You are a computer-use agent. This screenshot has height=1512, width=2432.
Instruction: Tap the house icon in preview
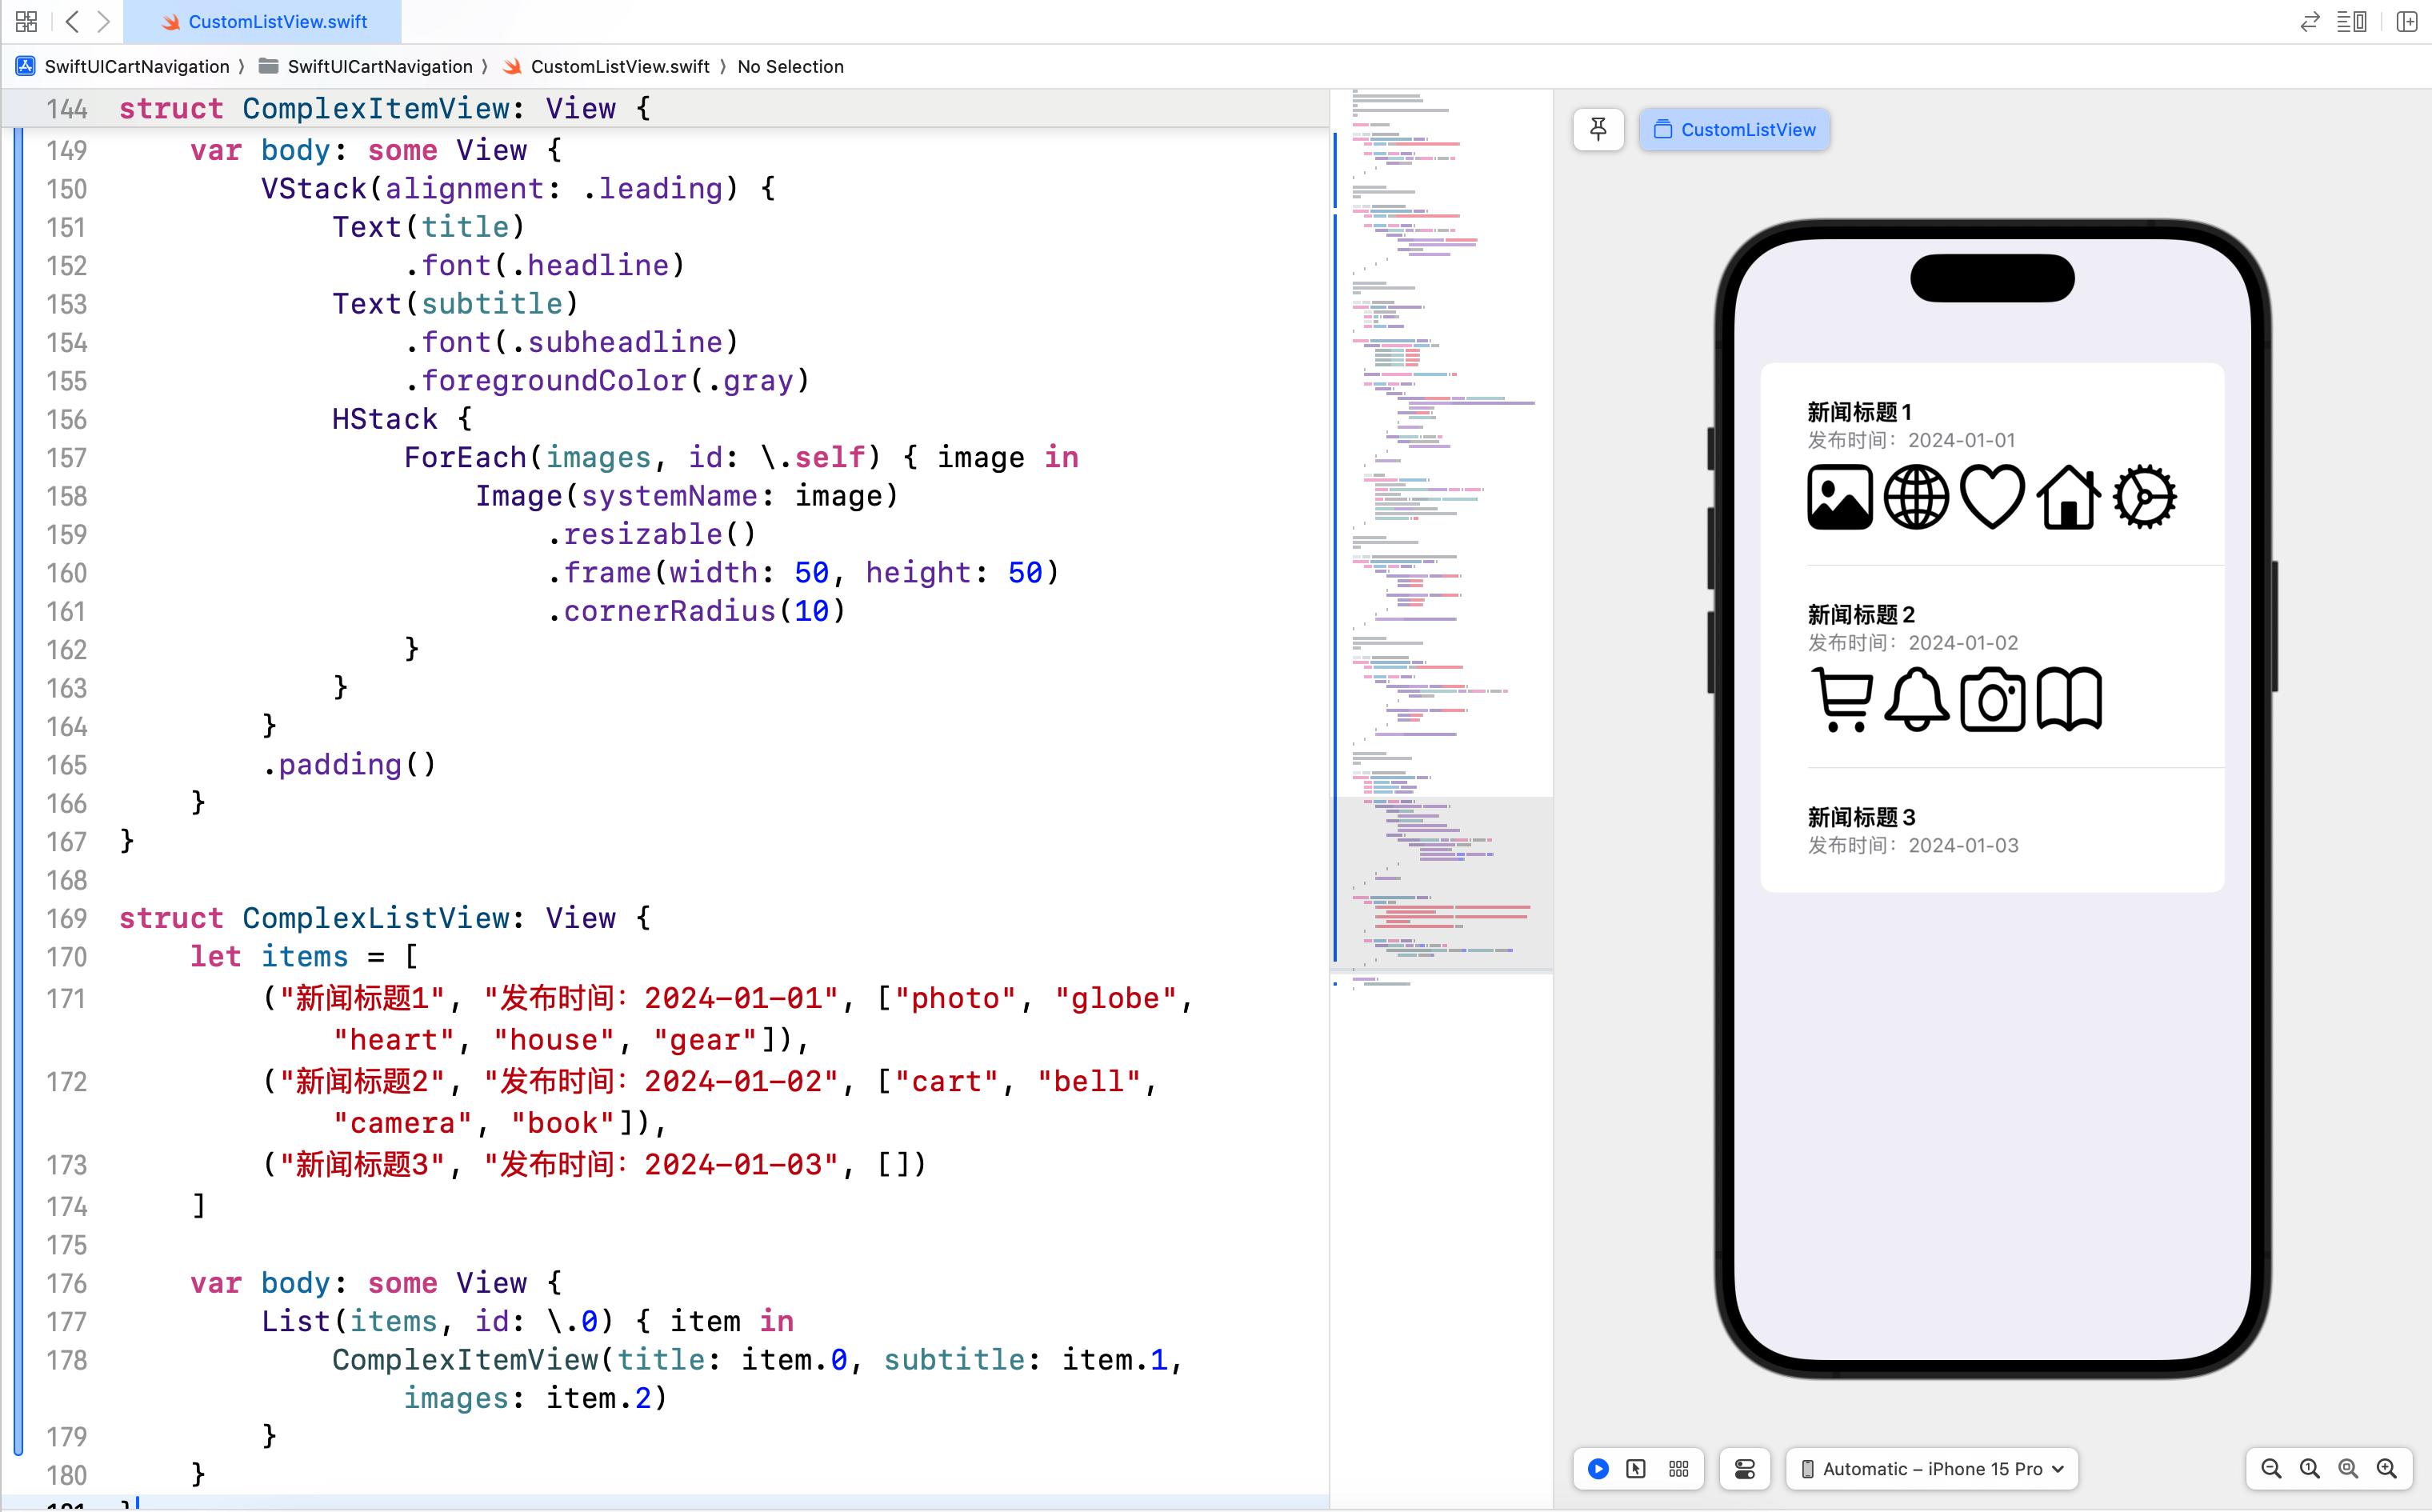pos(2069,497)
